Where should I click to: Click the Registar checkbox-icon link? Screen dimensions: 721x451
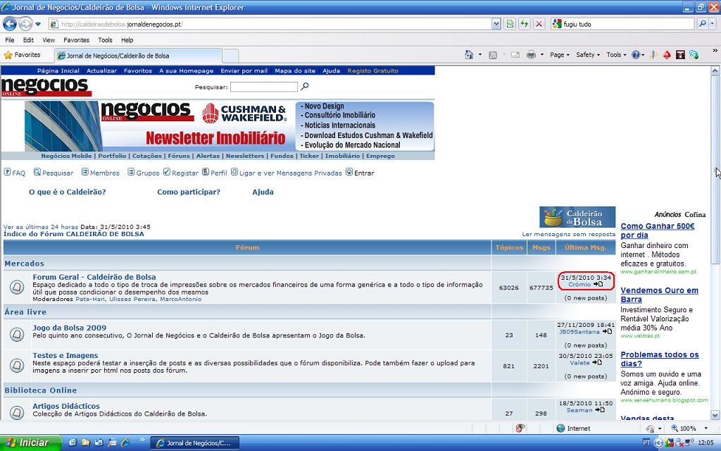click(x=181, y=173)
